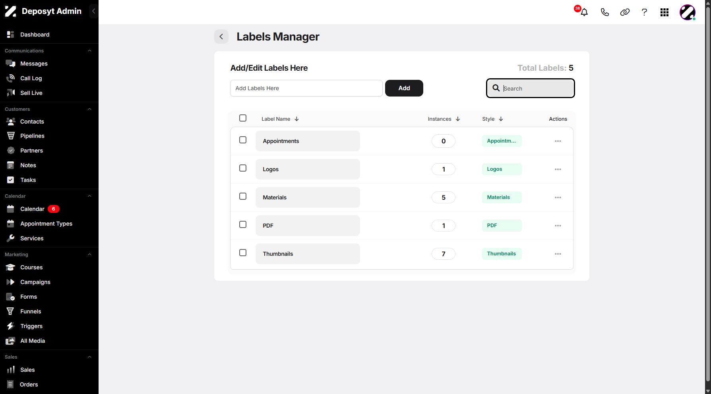Screen dimensions: 711x394
Task: Collapse the Customers section
Action: (89, 109)
